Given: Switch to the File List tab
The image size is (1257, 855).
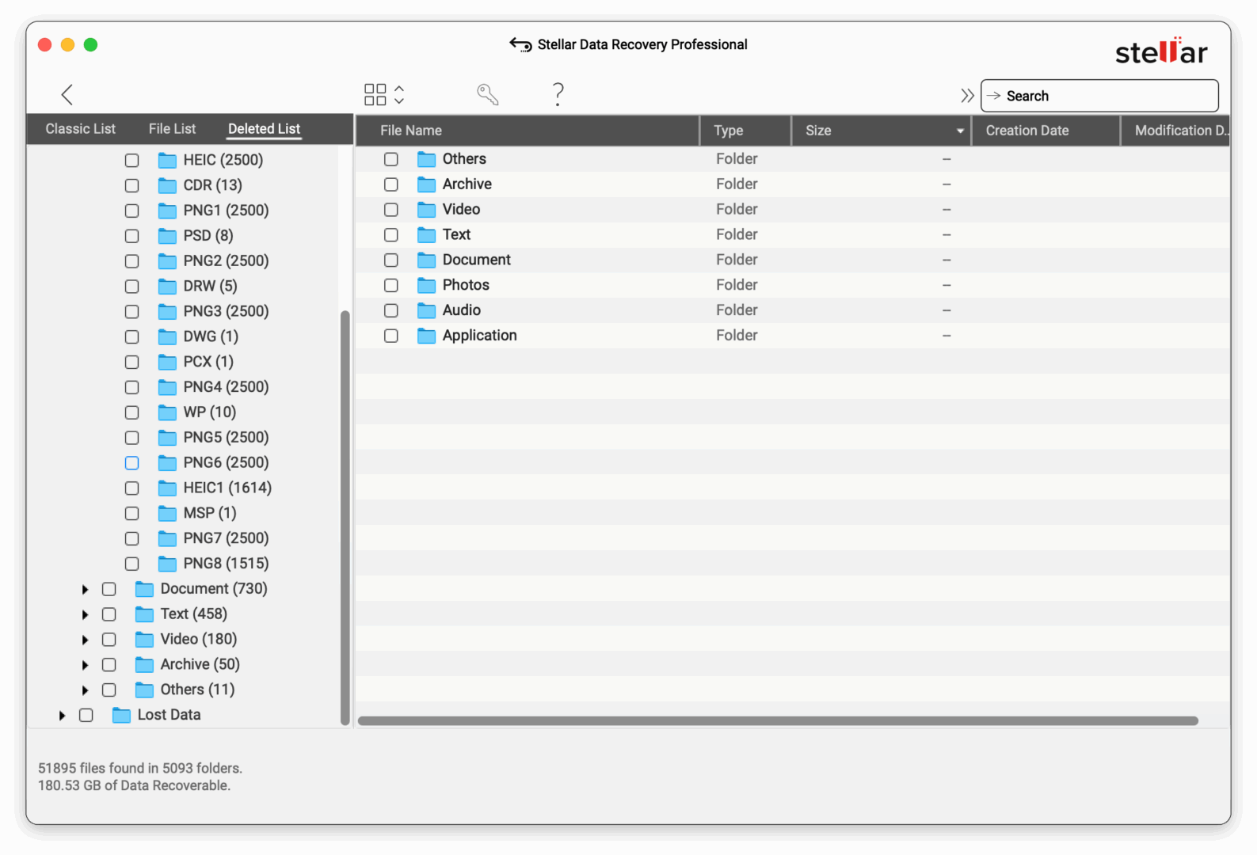Looking at the screenshot, I should pos(172,129).
